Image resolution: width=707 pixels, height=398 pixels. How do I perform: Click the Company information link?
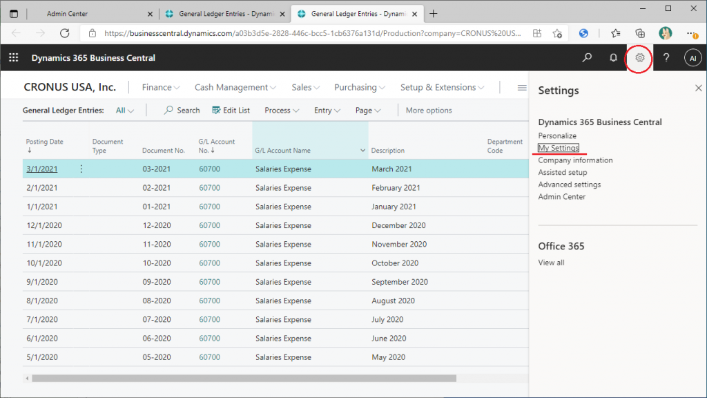point(575,160)
